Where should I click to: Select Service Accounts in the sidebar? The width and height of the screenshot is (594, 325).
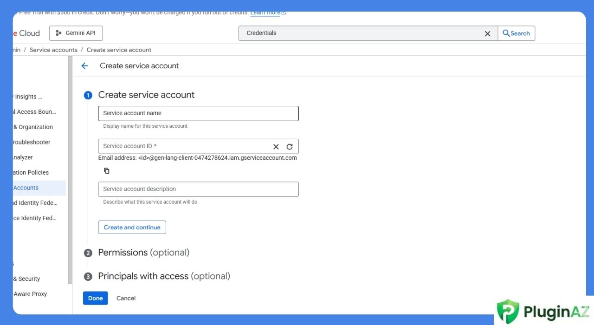coord(26,188)
